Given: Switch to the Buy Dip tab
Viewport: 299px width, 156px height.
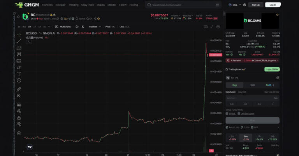Looking at the screenshot, I should [242, 92].
